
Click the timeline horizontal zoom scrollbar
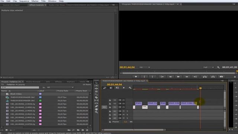[134, 130]
